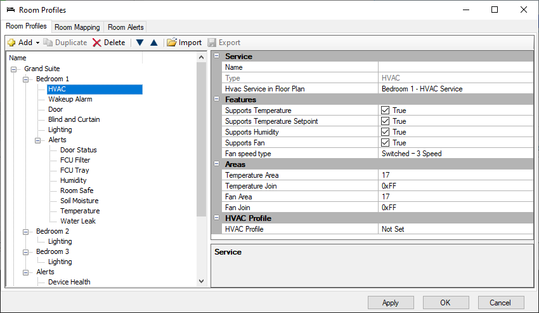
Task: Move item up with up arrow
Action: [153, 43]
